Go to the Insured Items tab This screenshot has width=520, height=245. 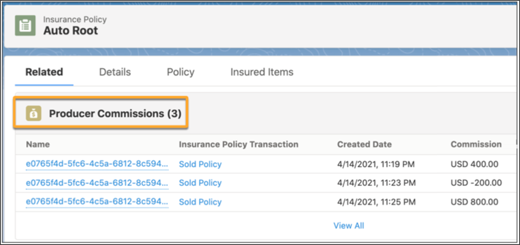pos(262,72)
